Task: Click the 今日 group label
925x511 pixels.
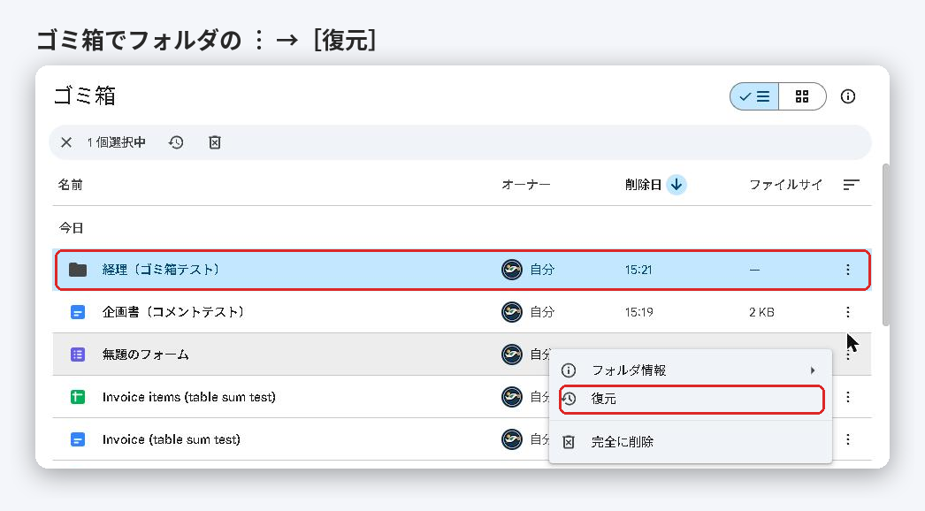Action: click(x=72, y=228)
